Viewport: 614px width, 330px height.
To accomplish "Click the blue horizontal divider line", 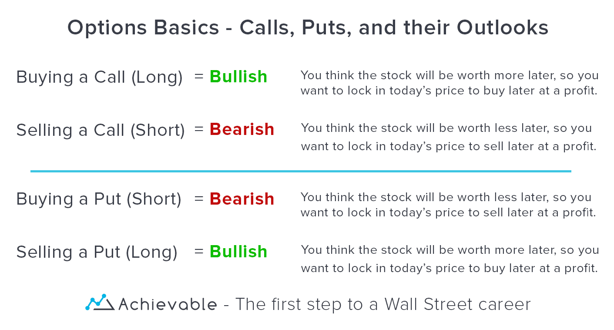I will tap(300, 172).
